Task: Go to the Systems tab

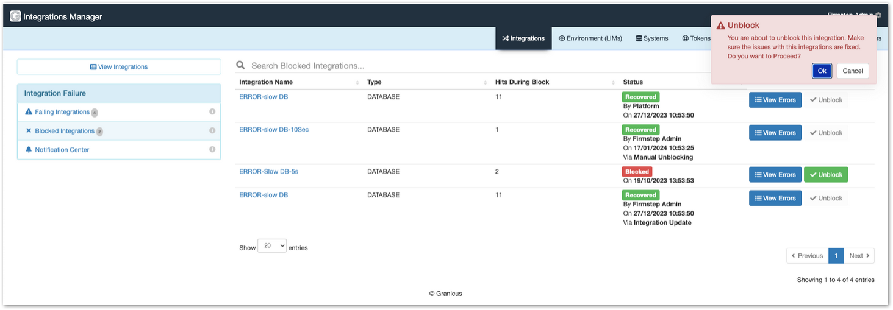Action: pos(652,38)
